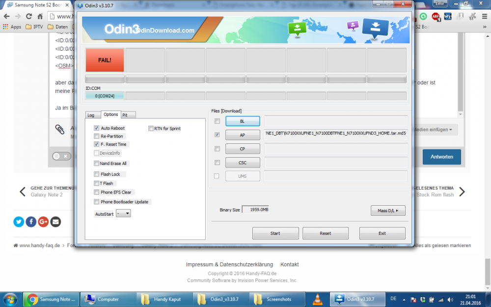Click the email share icon

pyautogui.click(x=55, y=222)
